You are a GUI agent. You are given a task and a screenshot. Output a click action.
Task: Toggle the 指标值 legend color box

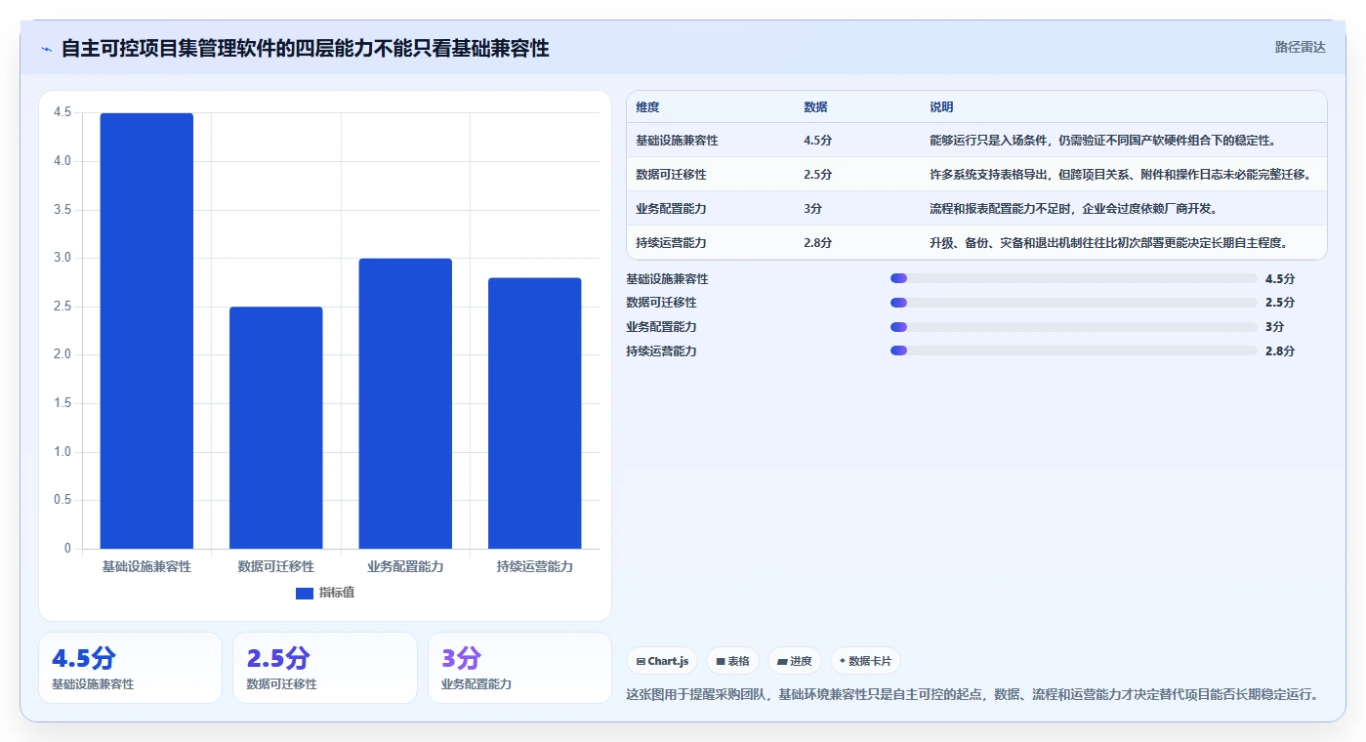304,593
